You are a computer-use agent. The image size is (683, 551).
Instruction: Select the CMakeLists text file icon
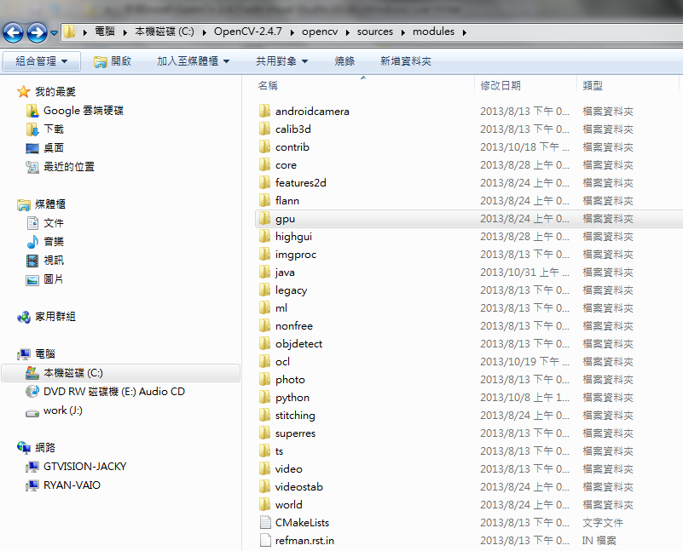pyautogui.click(x=265, y=522)
